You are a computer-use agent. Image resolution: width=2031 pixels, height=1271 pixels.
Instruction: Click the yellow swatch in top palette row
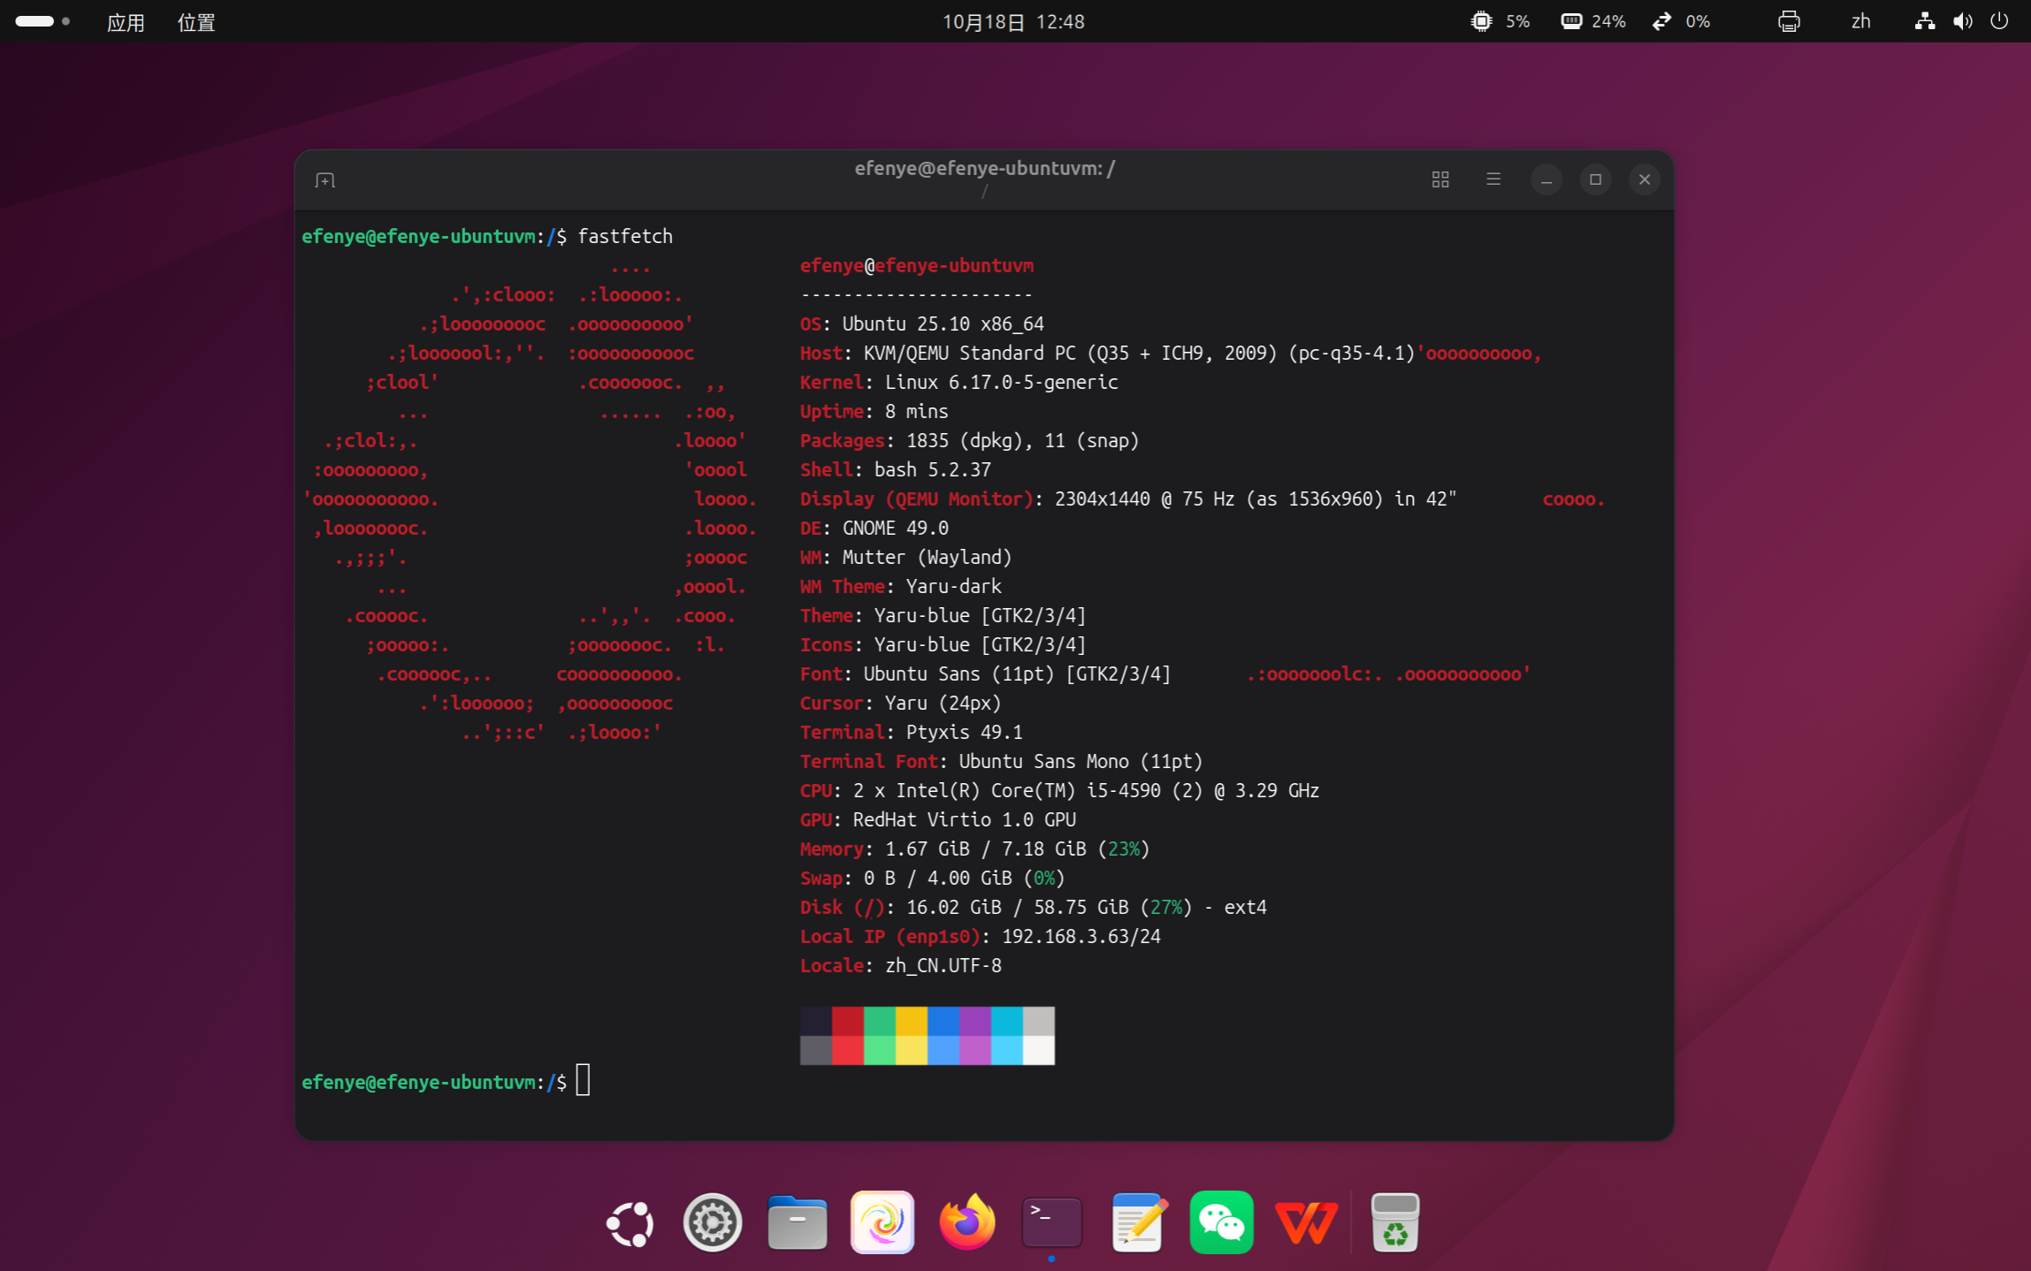(912, 1021)
